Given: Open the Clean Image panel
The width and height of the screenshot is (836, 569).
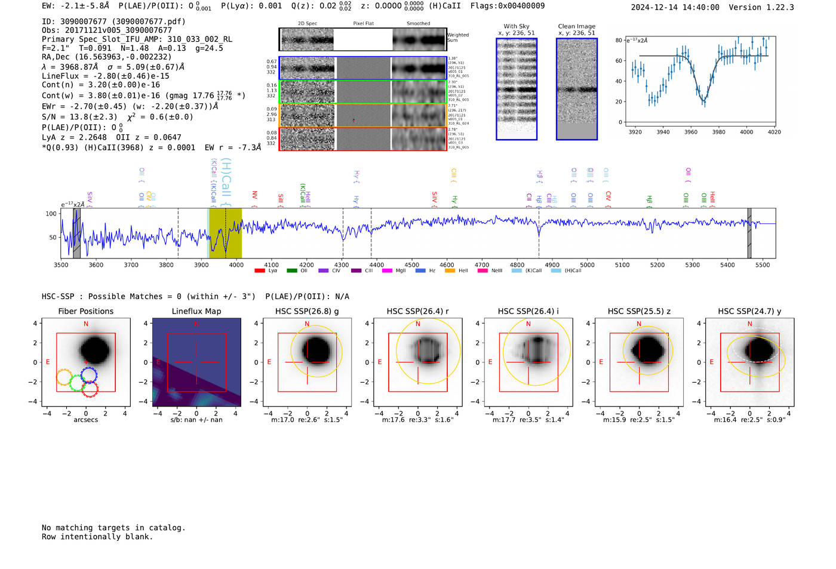Looking at the screenshot, I should click(577, 89).
